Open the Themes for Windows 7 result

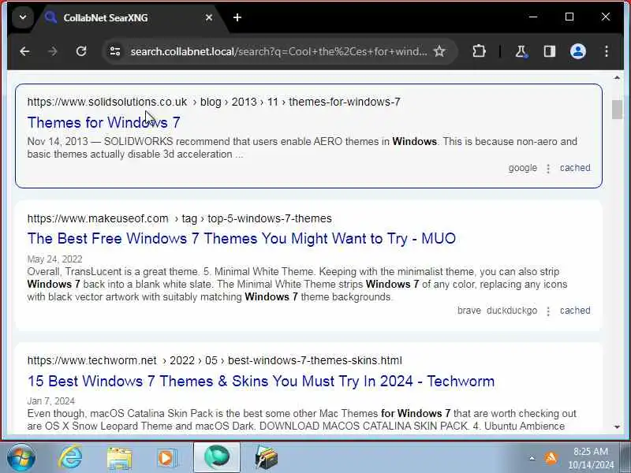pos(104,122)
